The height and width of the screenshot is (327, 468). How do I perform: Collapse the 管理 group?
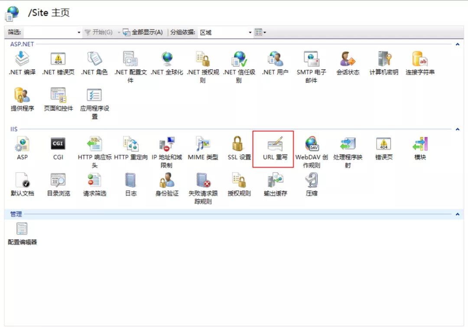pos(457,214)
